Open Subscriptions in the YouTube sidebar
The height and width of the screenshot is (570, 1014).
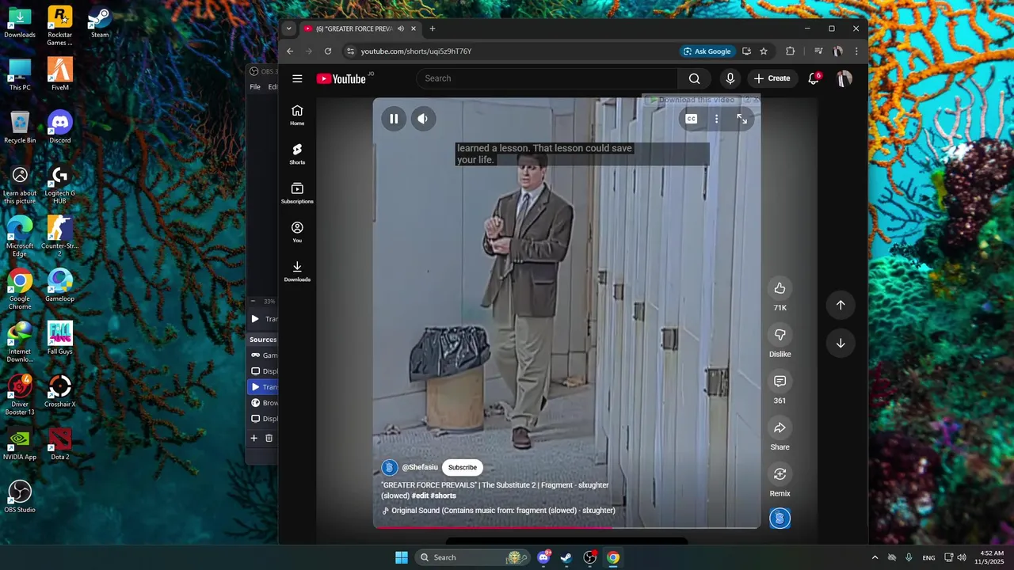coord(297,192)
